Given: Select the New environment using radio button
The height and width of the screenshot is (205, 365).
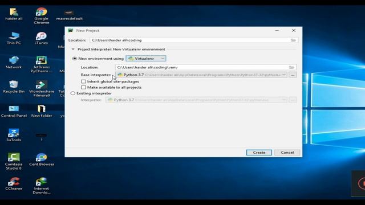Looking at the screenshot, I should (75, 59).
